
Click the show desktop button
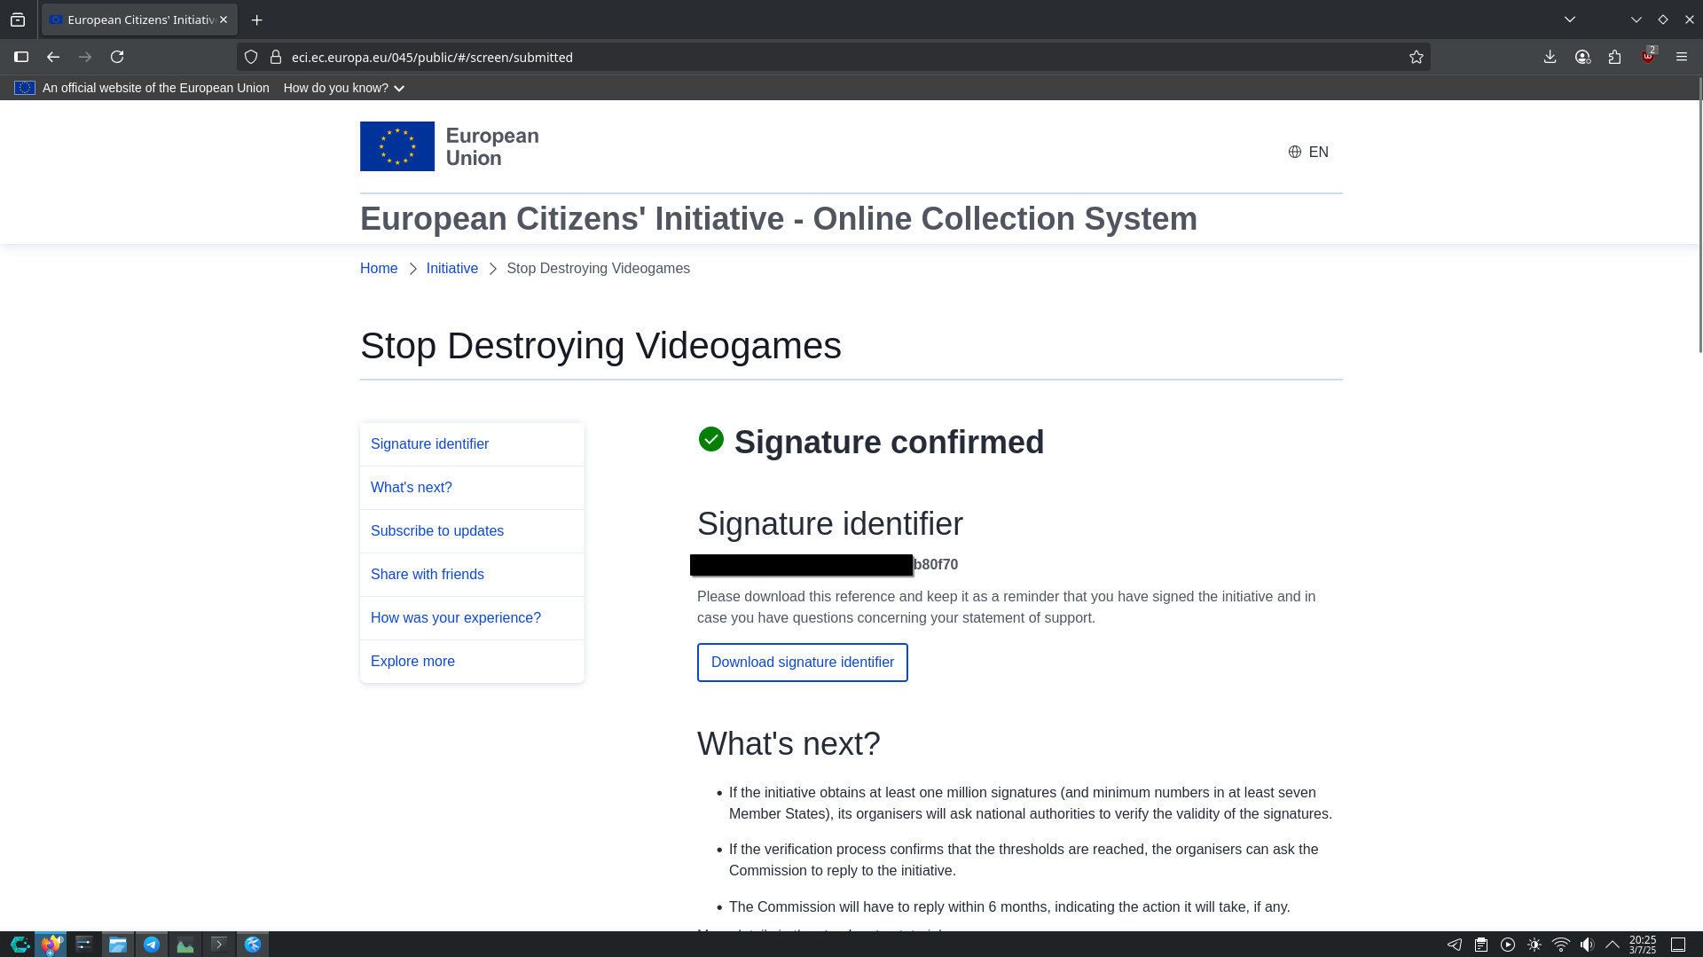click(1678, 945)
